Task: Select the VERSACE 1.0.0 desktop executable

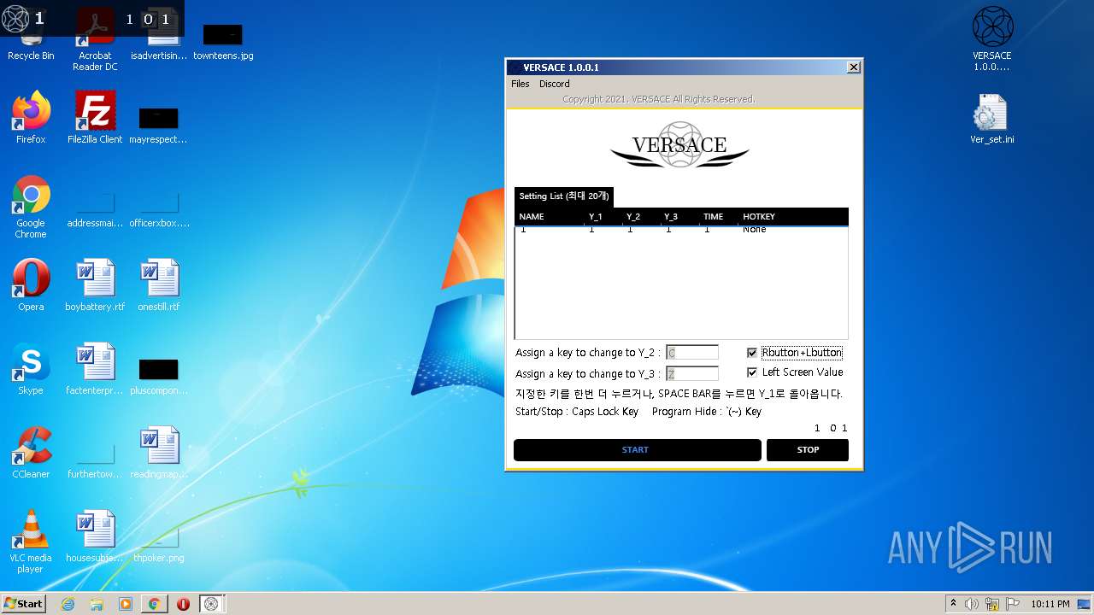Action: pyautogui.click(x=992, y=38)
